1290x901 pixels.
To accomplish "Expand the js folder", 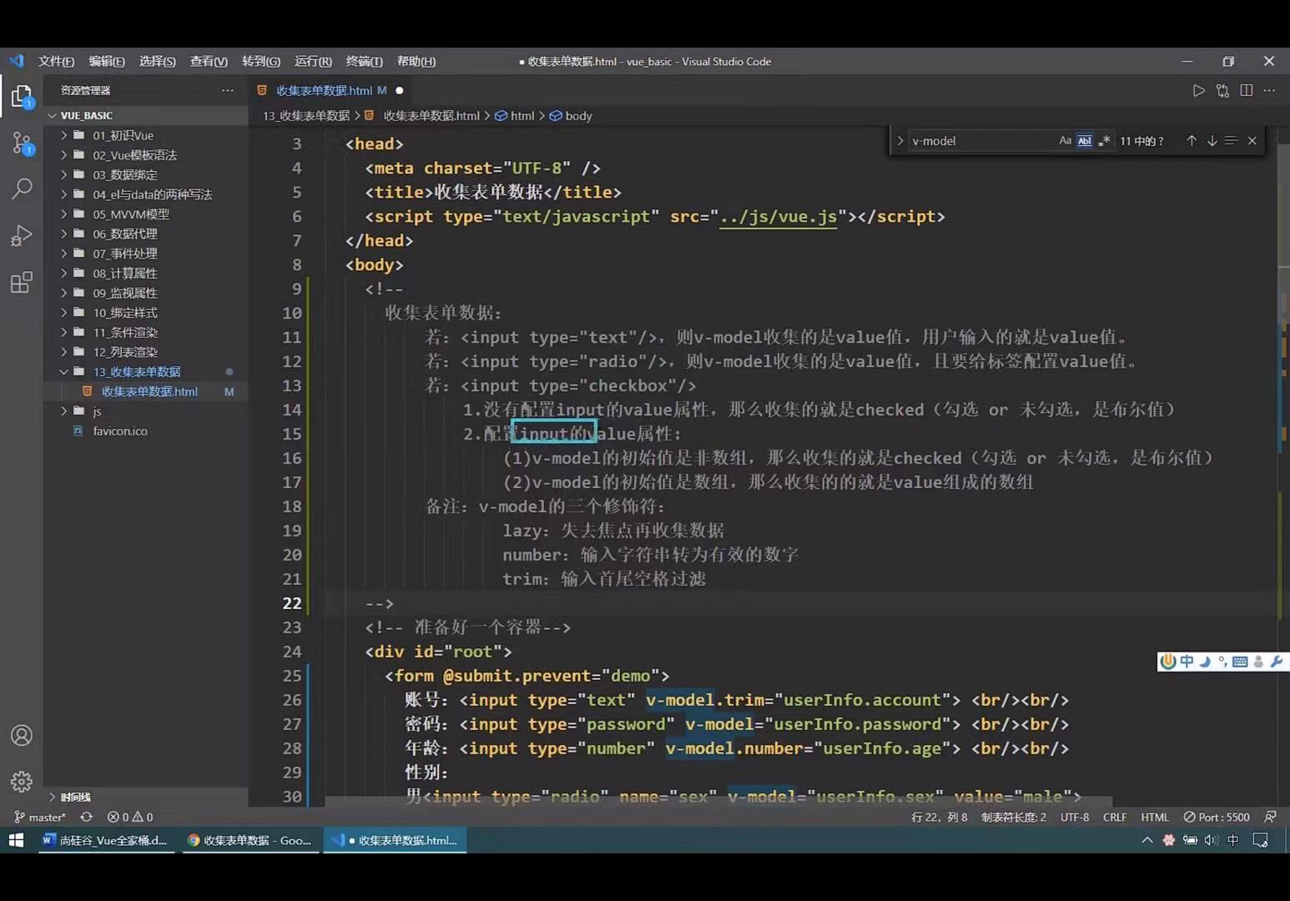I will click(146, 411).
